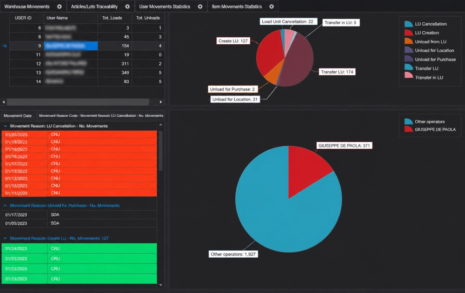Select the 01/24/2023 CRU movement row
The image size is (465, 293).
tap(79, 248)
